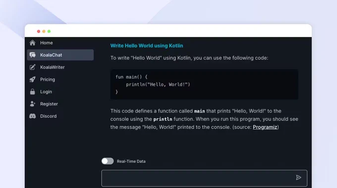Click heading 'Write Hello World using Kotlin'

tap(147, 46)
